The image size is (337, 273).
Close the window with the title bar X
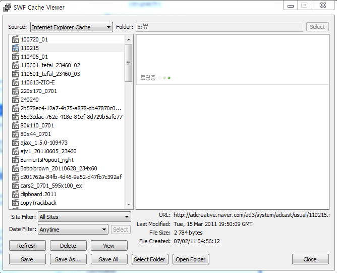point(323,6)
